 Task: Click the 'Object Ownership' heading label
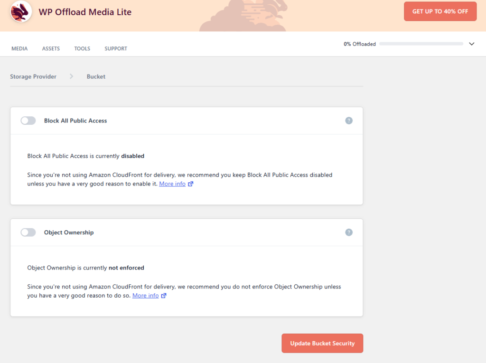69,233
